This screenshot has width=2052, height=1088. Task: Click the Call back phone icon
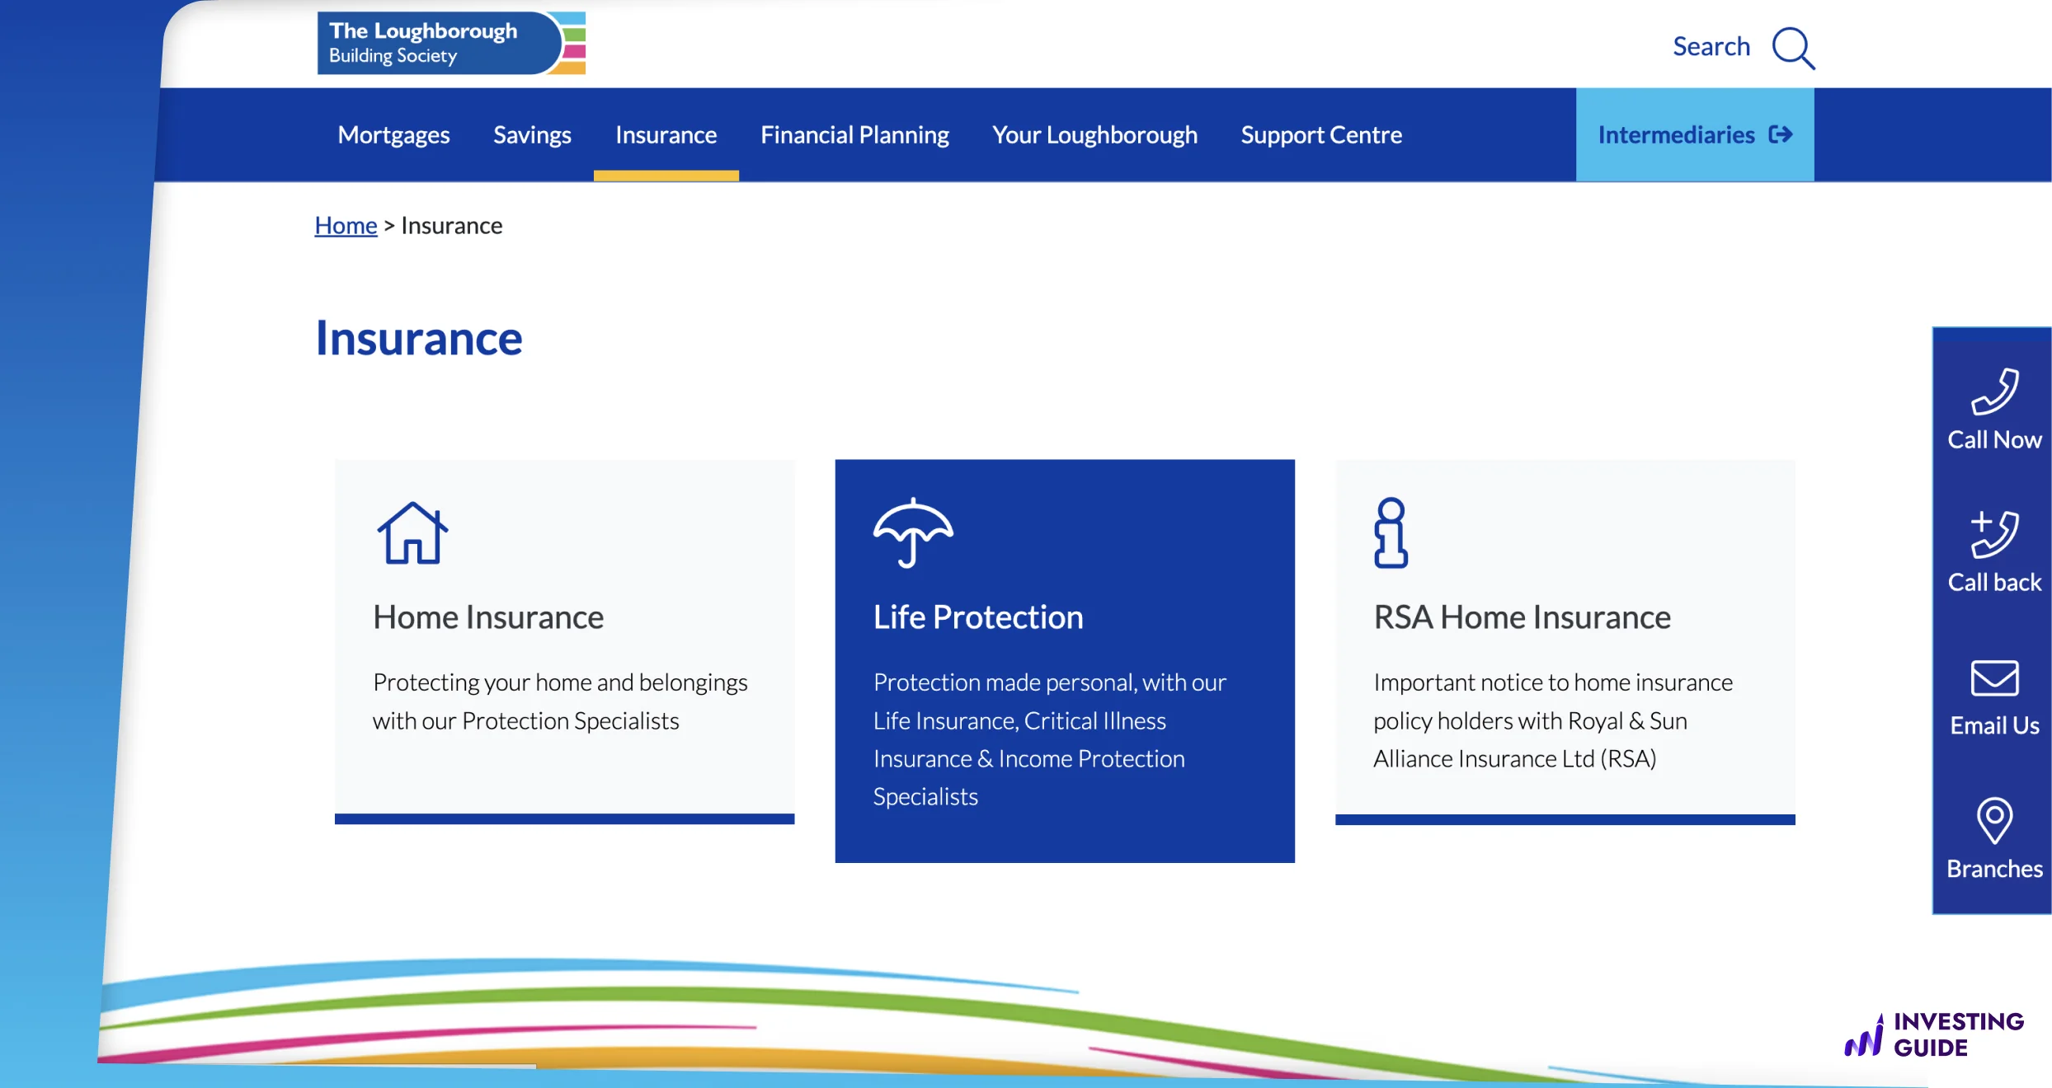1994,534
